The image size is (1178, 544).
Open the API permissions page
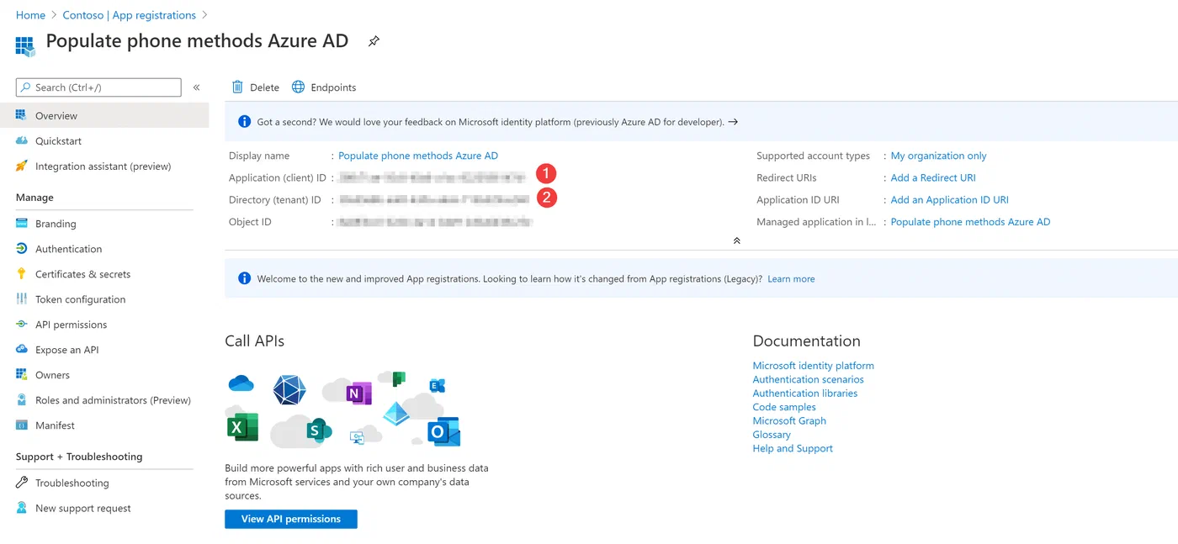104,325
